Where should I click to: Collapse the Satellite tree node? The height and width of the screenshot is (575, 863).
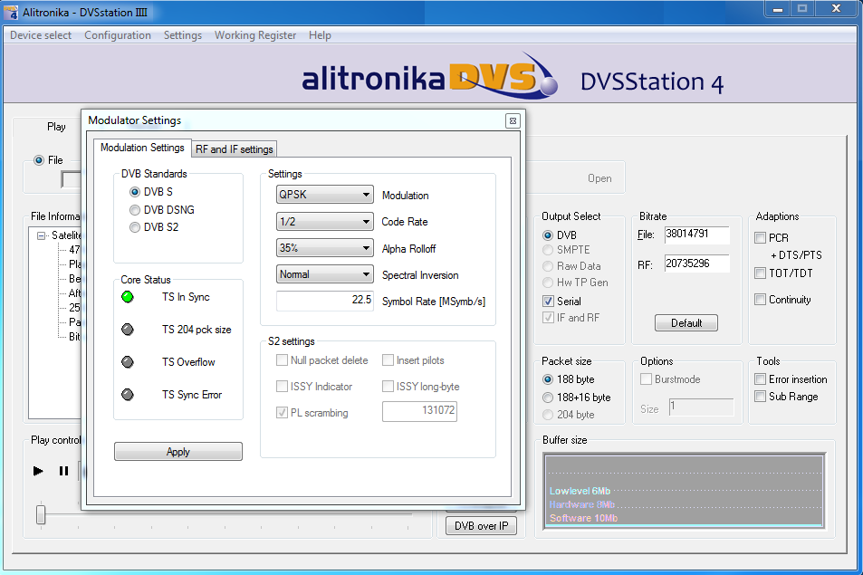click(42, 235)
